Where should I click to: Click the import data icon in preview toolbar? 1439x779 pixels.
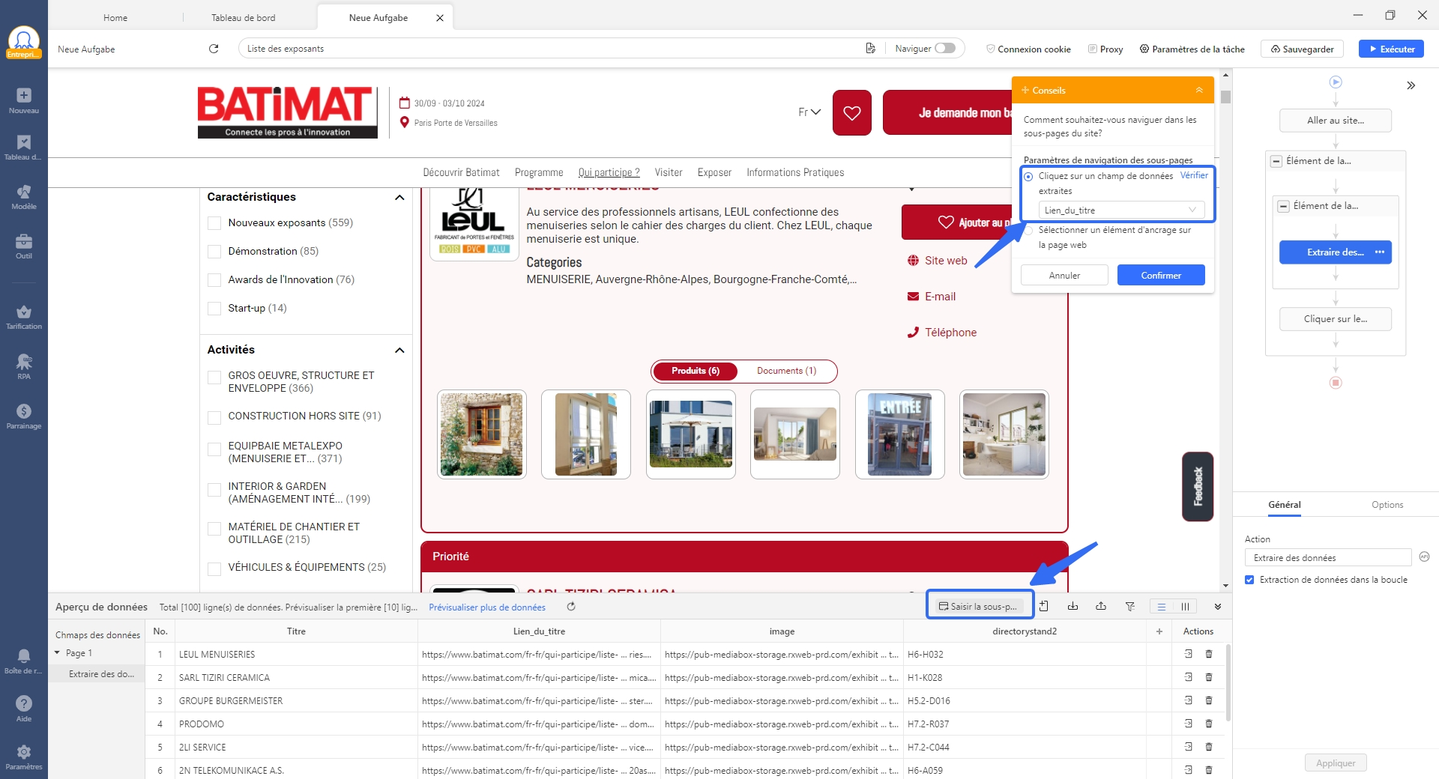click(1073, 607)
